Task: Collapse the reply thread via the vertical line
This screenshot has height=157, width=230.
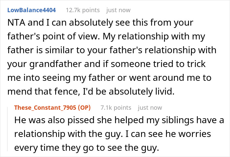Action: (9, 129)
